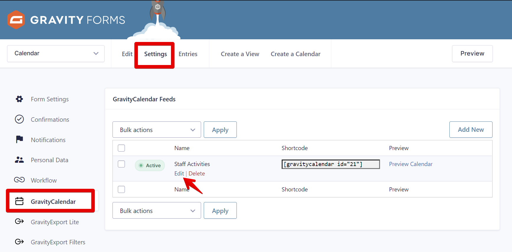Switch to the Edit tab
Screen dimensions: 512x252
pyautogui.click(x=127, y=54)
